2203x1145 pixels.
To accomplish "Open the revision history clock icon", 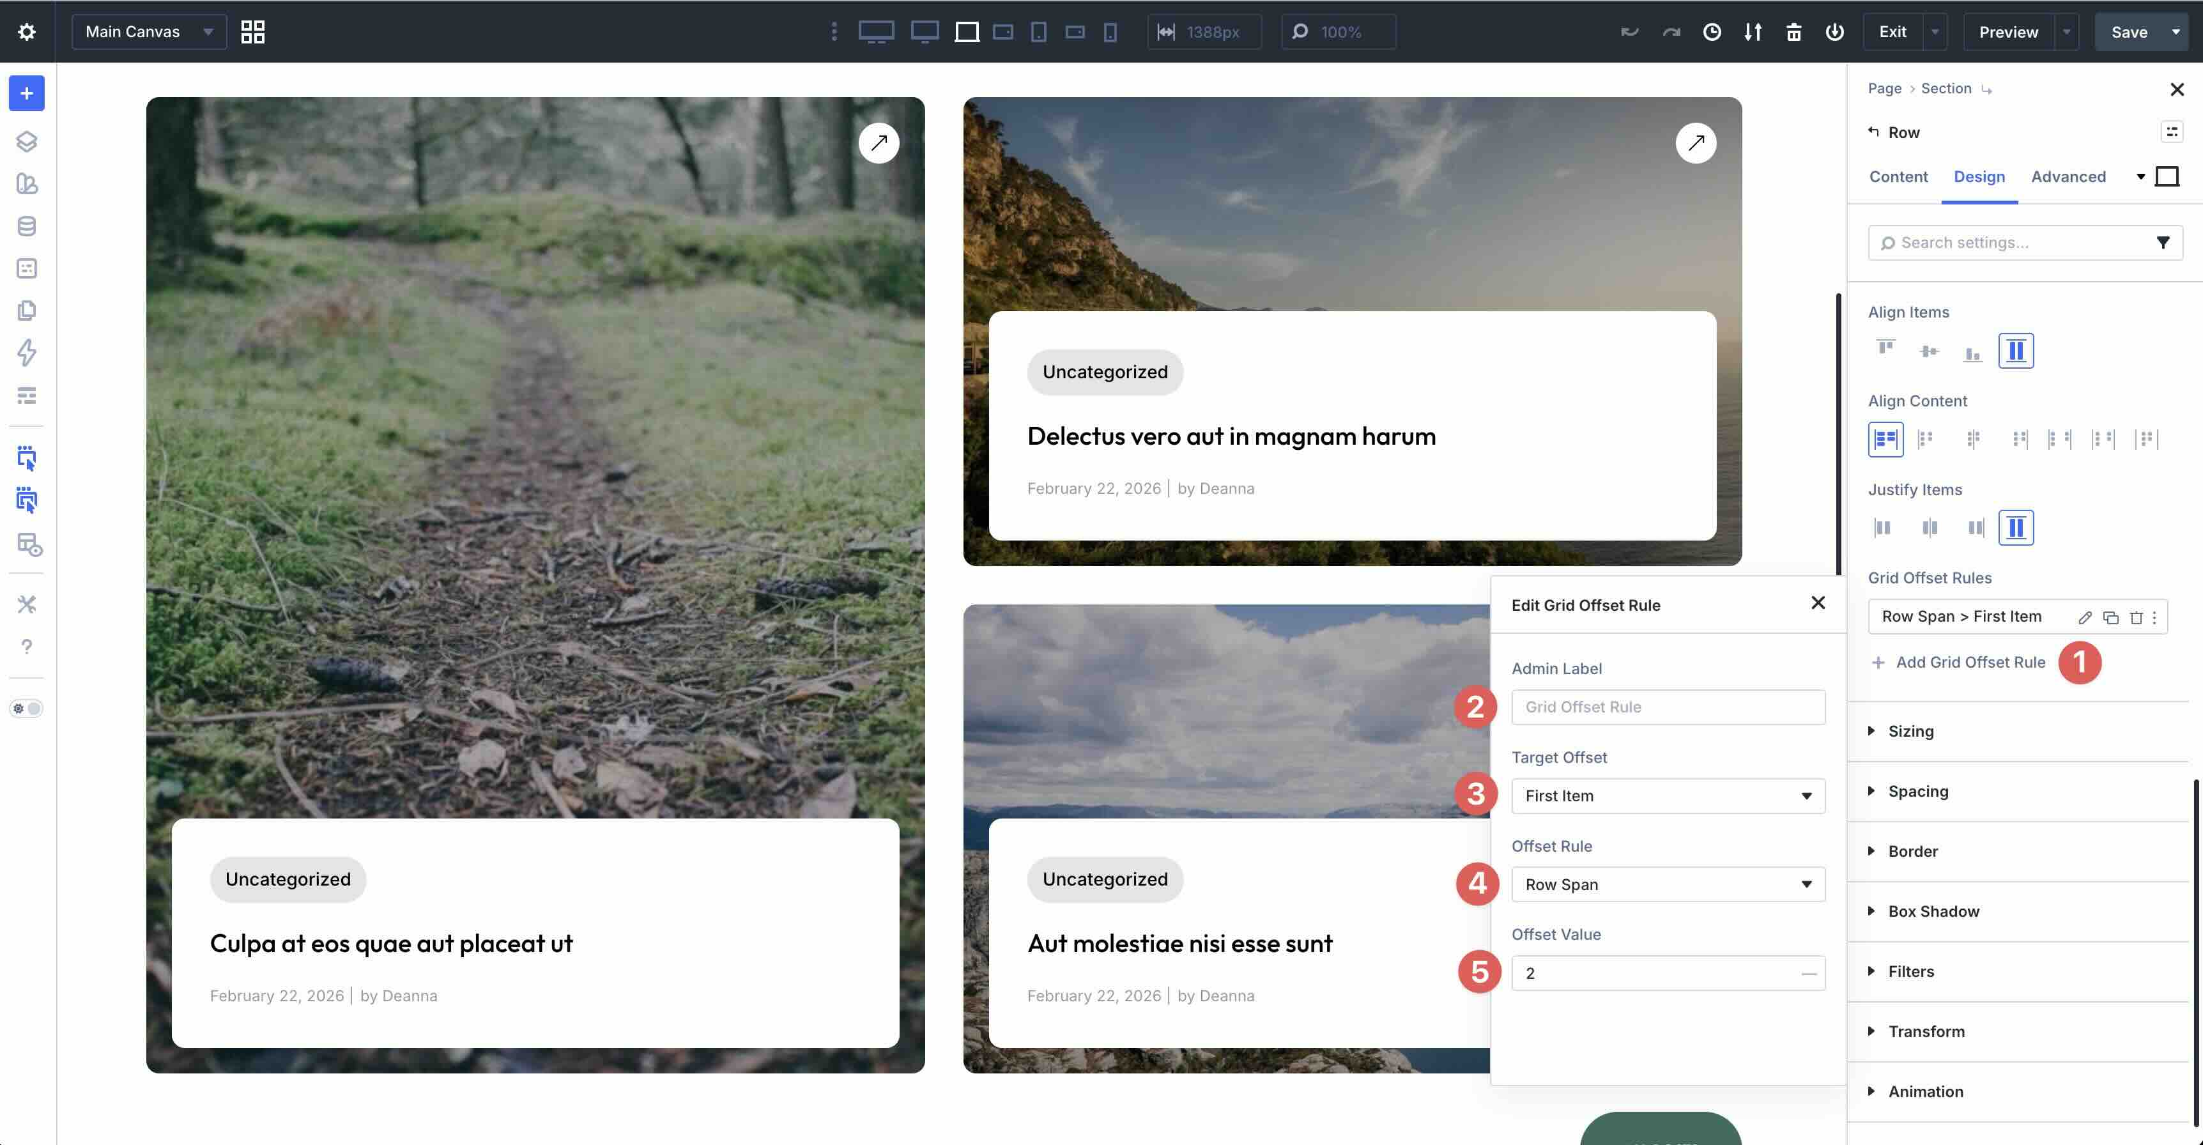I will click(1712, 32).
